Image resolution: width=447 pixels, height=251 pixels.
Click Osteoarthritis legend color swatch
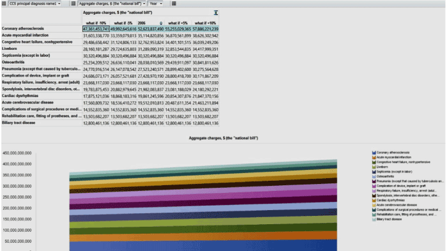(374, 176)
